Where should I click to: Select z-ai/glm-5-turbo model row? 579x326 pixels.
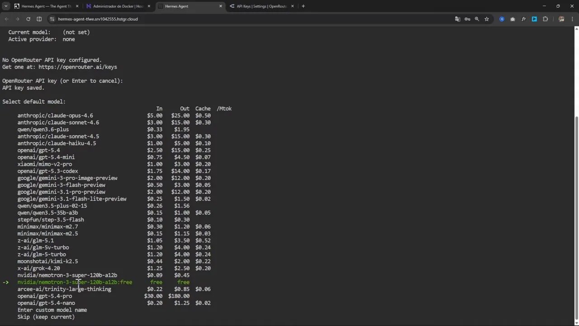click(114, 254)
